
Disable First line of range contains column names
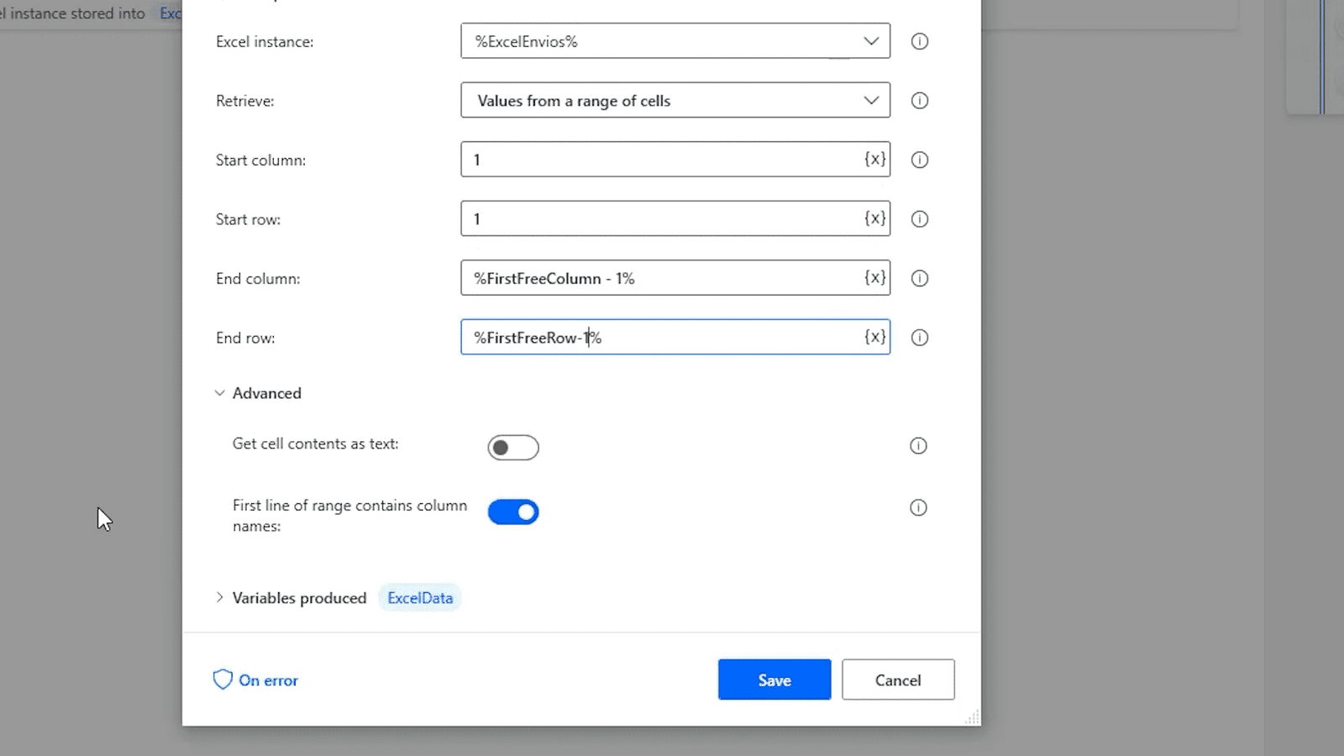512,512
